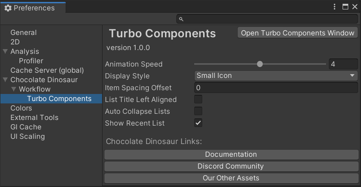Enable Auto Collapse Lists checkbox

(x=198, y=111)
